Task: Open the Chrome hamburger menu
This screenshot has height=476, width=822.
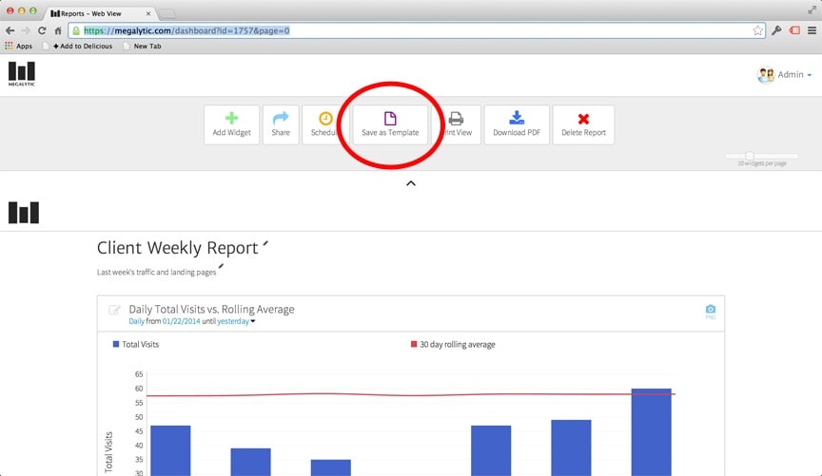Action: 812,30
